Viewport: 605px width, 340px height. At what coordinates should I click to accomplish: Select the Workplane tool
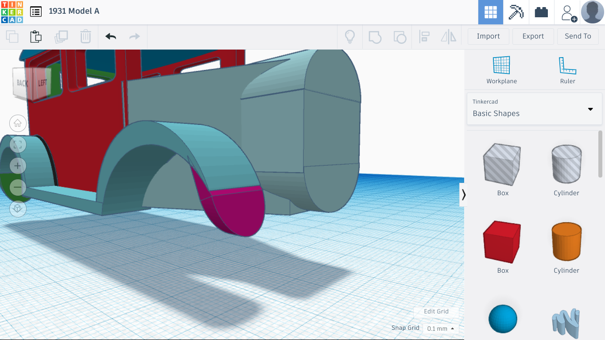502,70
